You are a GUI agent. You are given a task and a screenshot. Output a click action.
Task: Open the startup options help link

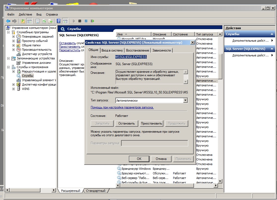pos(122,107)
